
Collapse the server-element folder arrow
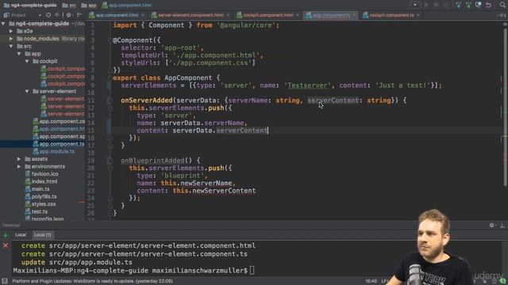(x=27, y=91)
